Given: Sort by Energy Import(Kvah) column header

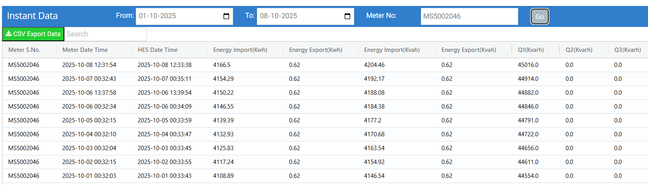Looking at the screenshot, I should pyautogui.click(x=392, y=50).
